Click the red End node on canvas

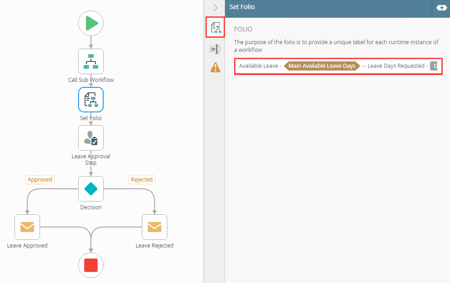pos(91,265)
